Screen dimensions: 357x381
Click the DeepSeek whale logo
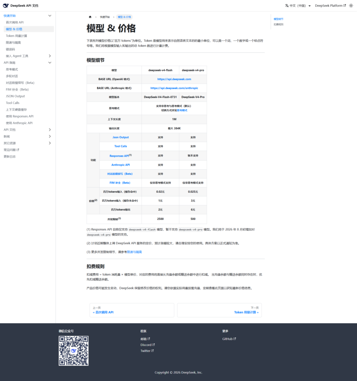pos(6,6)
